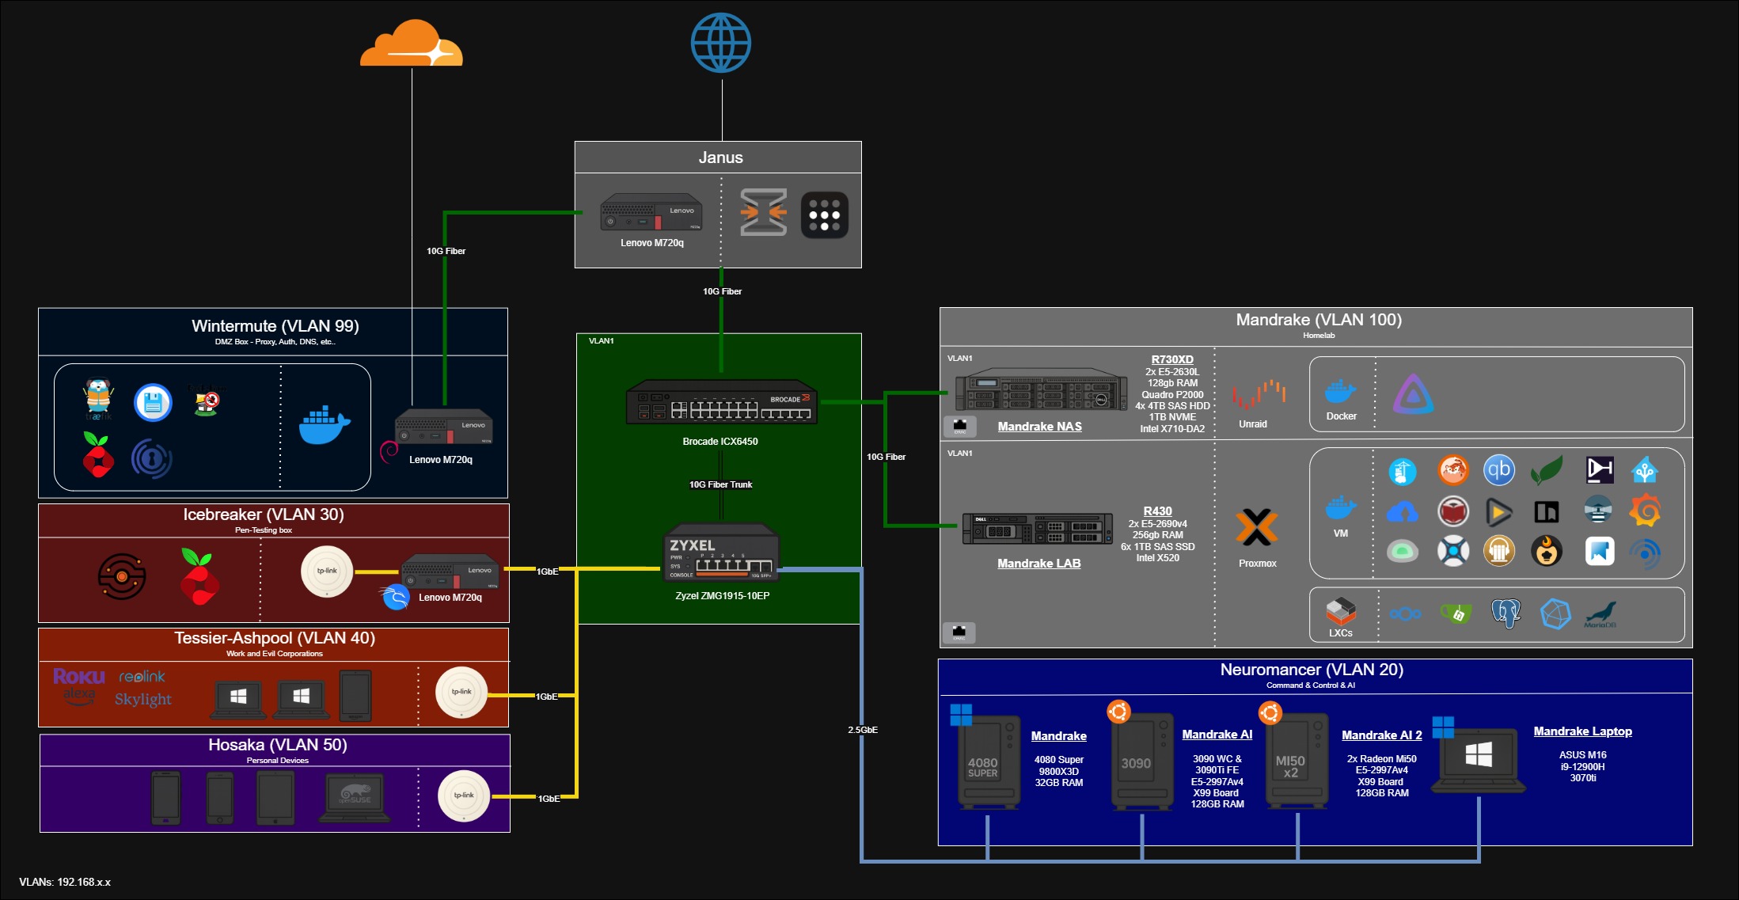Viewport: 1739px width, 900px height.
Task: Click the Home Assistant house icon
Action: tap(1643, 470)
